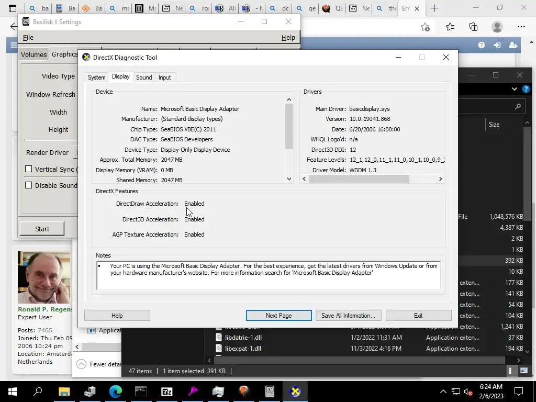536x402 pixels.
Task: Click Drivers panel horizontal scrollbar thumb
Action: coord(359,179)
